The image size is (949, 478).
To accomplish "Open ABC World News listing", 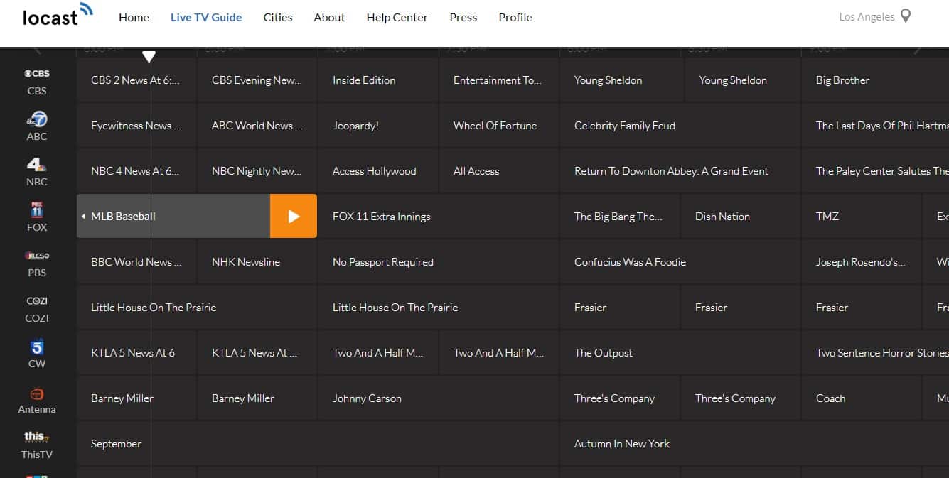I will click(x=257, y=126).
